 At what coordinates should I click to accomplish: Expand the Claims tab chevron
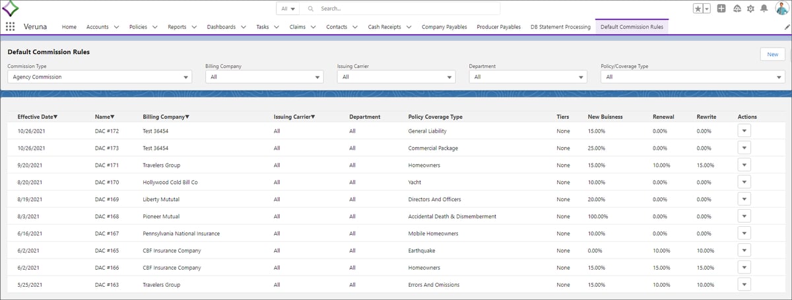[313, 27]
